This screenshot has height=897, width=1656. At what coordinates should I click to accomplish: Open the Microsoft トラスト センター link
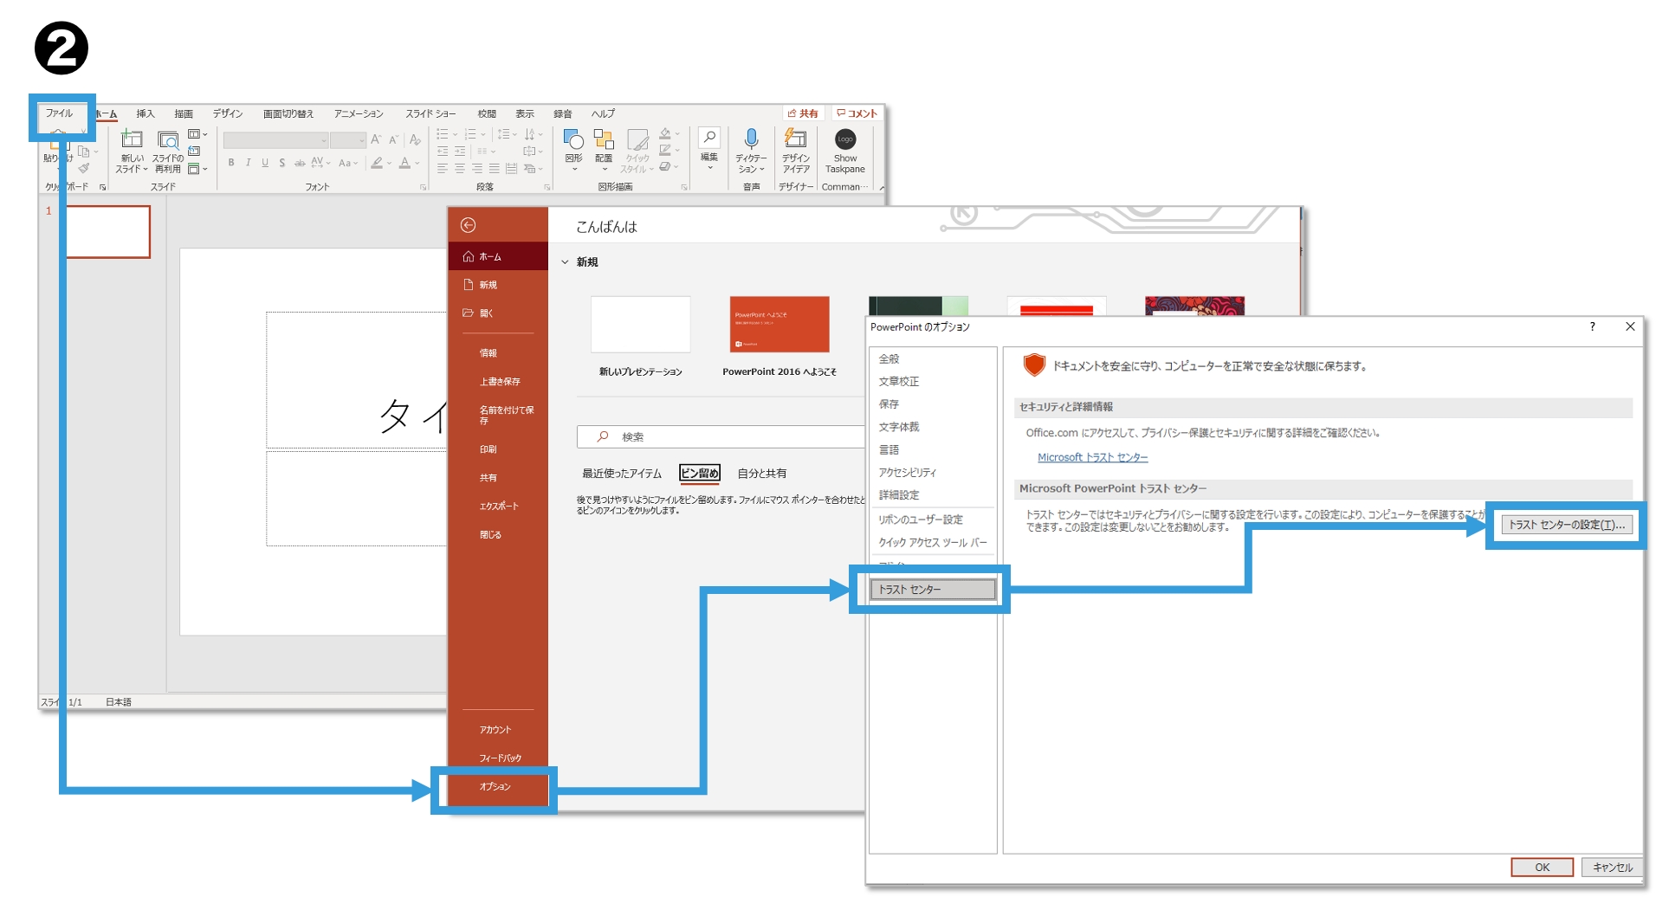pos(1092,458)
